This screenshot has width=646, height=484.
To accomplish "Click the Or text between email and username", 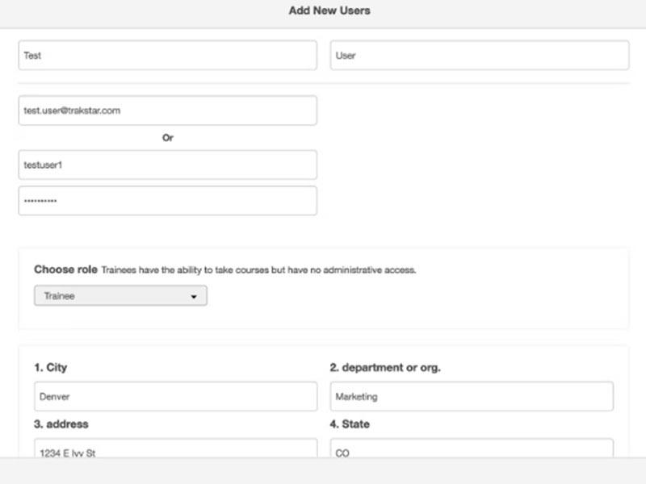I will point(168,138).
